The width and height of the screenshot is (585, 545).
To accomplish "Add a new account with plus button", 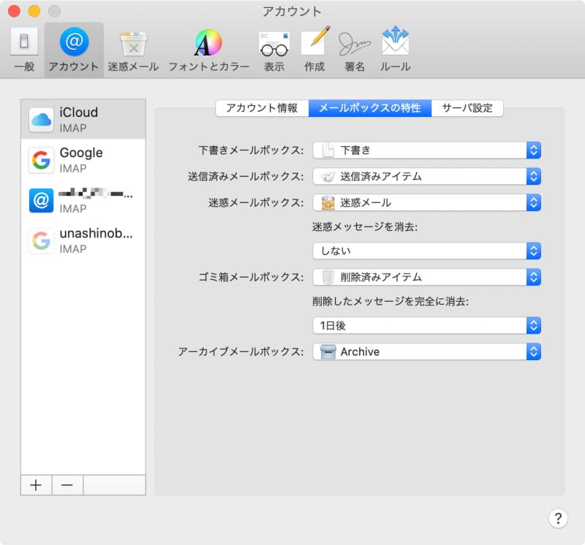I will (x=36, y=485).
